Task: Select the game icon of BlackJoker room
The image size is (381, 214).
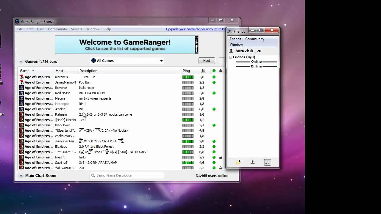Action: [21, 125]
